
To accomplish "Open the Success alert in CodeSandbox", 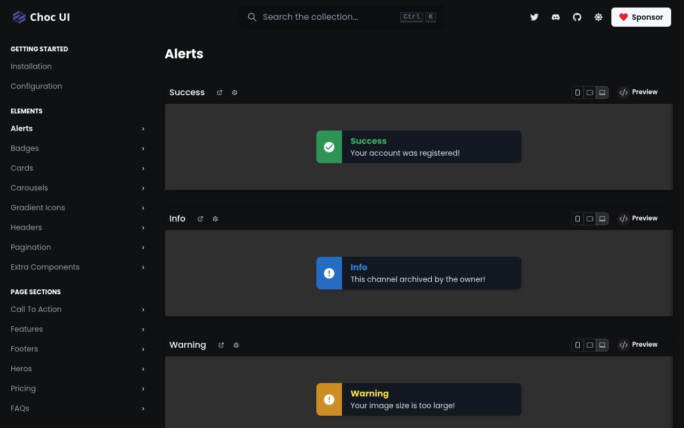I will [234, 92].
